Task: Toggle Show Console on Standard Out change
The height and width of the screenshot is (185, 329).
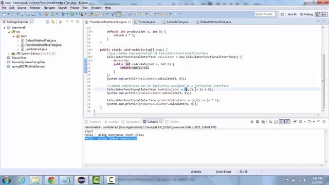Action: pos(282,122)
